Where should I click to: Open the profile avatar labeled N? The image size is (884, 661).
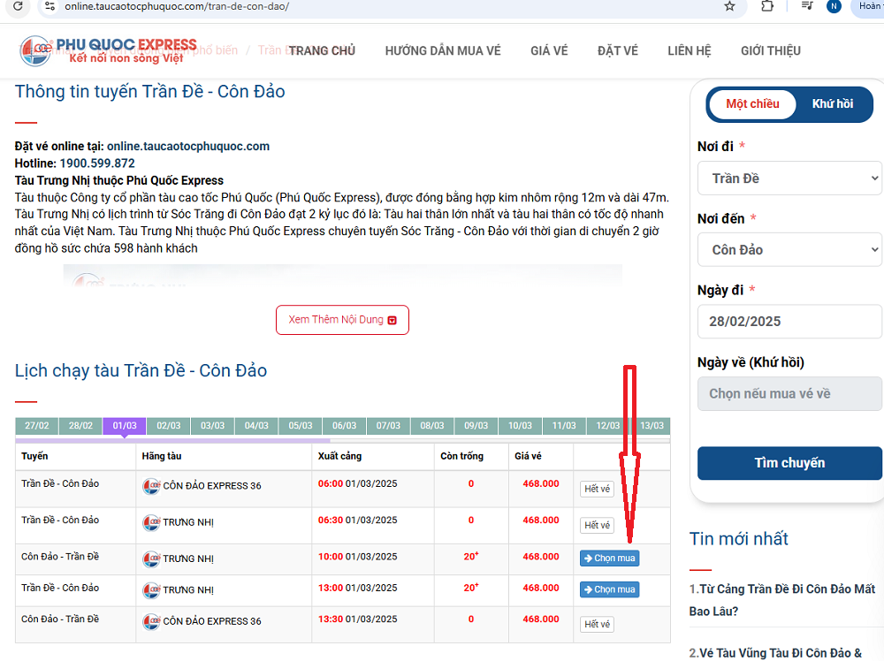pyautogui.click(x=834, y=6)
